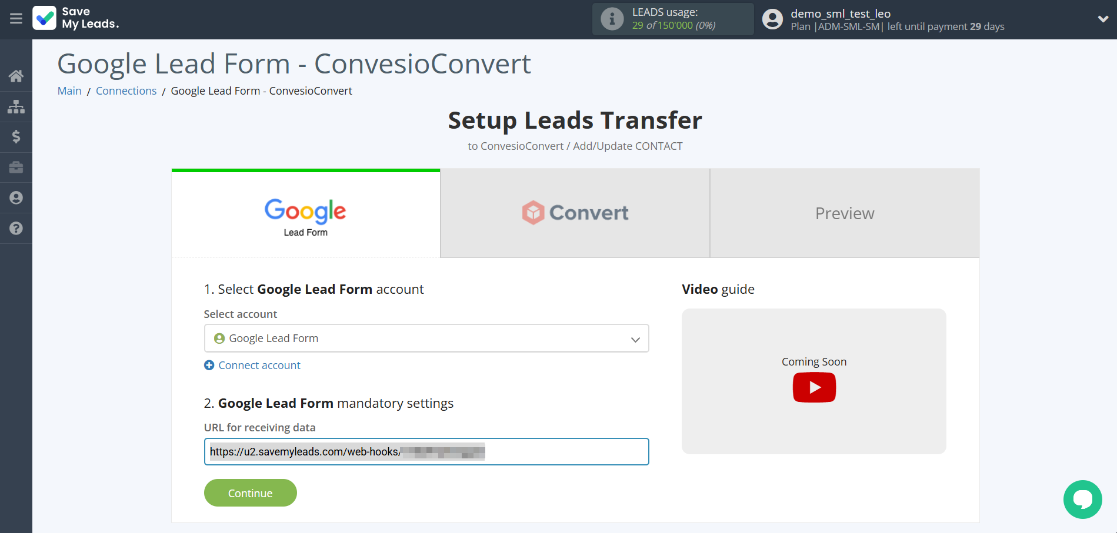Click the URL for receiving data field
1117x533 pixels.
(x=426, y=452)
